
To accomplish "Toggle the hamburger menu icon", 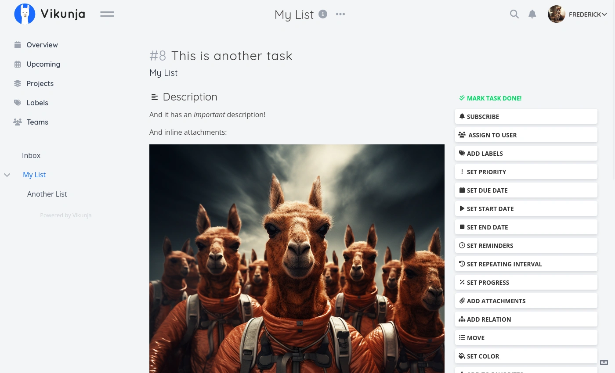I will 107,14.
